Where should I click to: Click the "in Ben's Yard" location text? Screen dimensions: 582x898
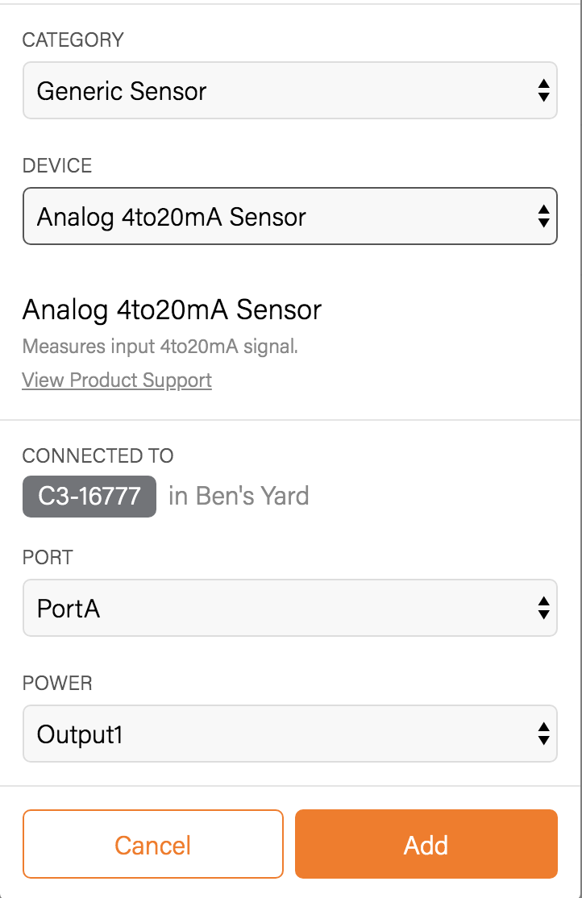pos(239,496)
